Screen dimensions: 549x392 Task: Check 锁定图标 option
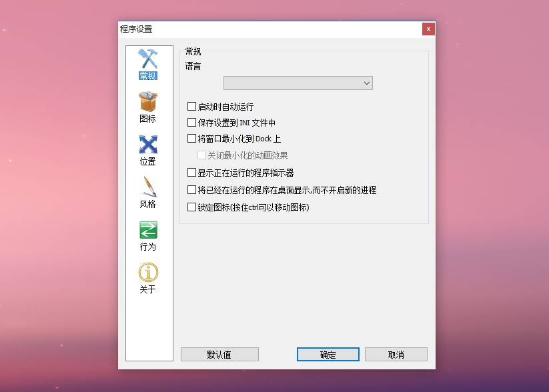[x=191, y=207]
